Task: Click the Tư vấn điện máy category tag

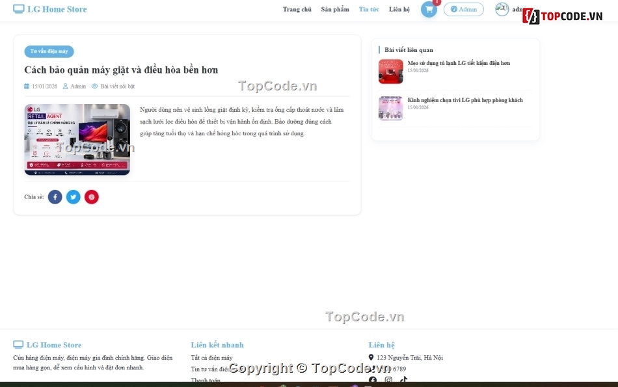Action: coord(49,51)
